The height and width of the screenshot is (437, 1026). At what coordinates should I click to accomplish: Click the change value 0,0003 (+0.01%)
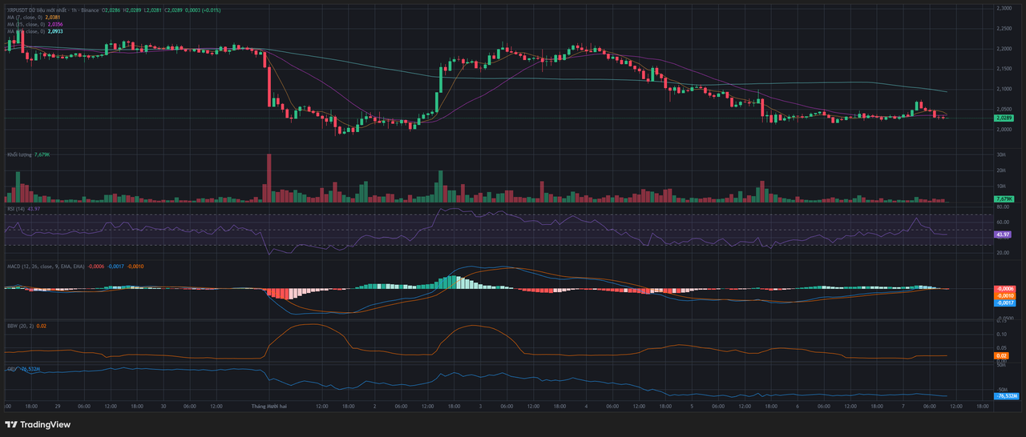click(x=203, y=10)
